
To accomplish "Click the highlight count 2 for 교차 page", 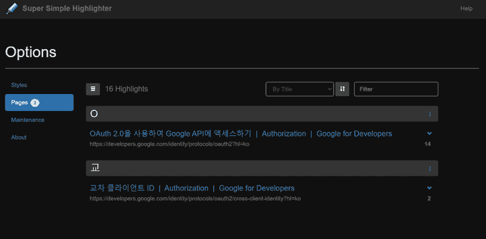I will click(x=429, y=198).
